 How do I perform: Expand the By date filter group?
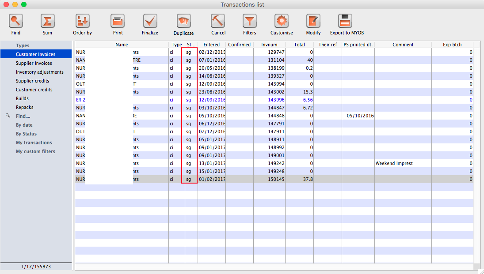24,125
